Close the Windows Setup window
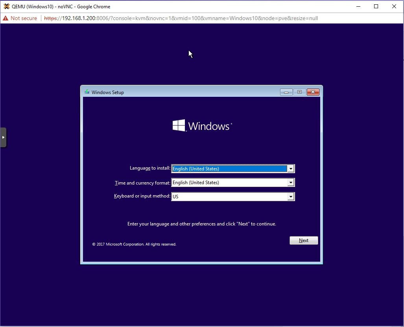Screen dimensions: 404x327 point(313,92)
